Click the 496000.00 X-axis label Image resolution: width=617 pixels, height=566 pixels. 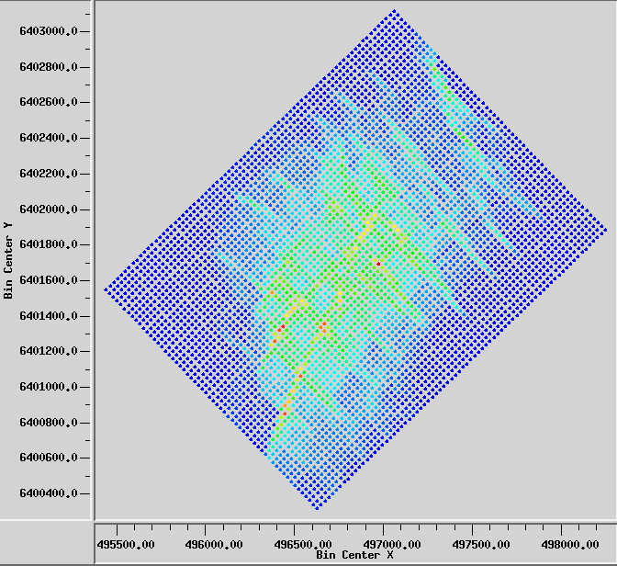point(214,545)
